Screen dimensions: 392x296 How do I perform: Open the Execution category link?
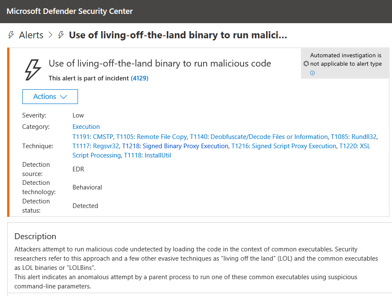pos(86,127)
